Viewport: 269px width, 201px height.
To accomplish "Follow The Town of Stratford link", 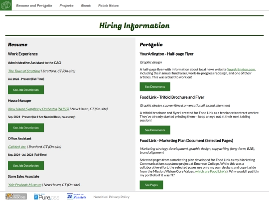I will click(24, 71).
